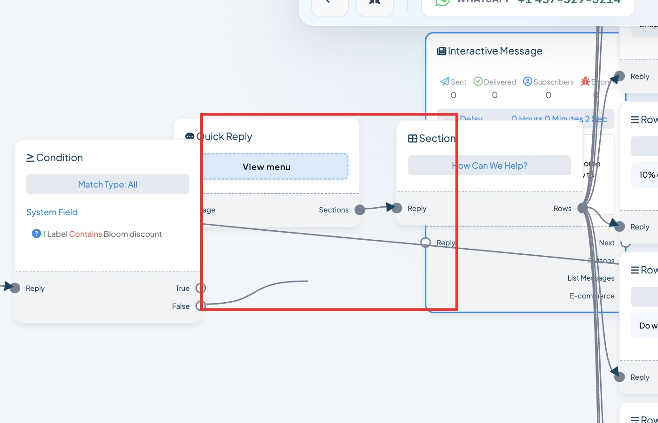Click the blue question mark help icon
Image resolution: width=658 pixels, height=423 pixels.
pos(36,234)
